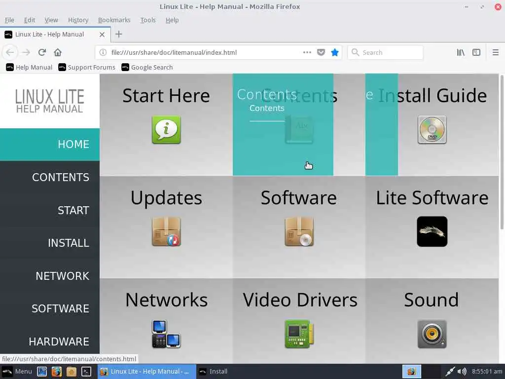
Task: Click the clock showing 8:55:01 am
Action: 487,372
